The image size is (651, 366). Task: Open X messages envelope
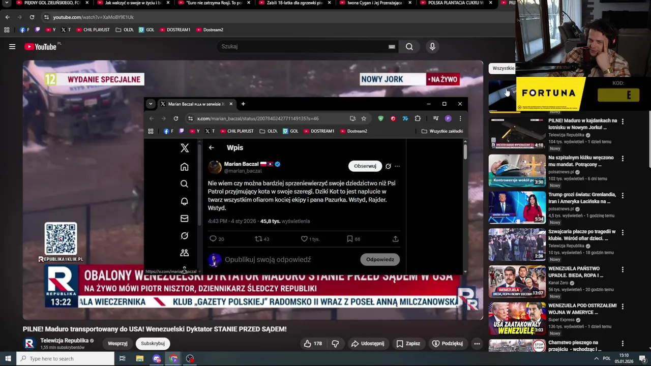coord(185,219)
